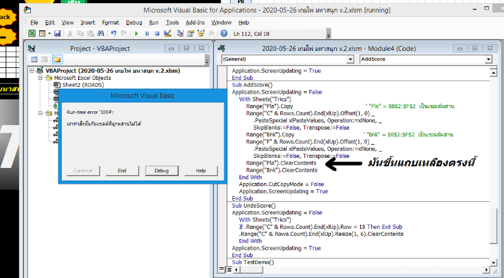Open the Debug menu
Viewport: 504px width, 278px height.
pyautogui.click(x=134, y=22)
